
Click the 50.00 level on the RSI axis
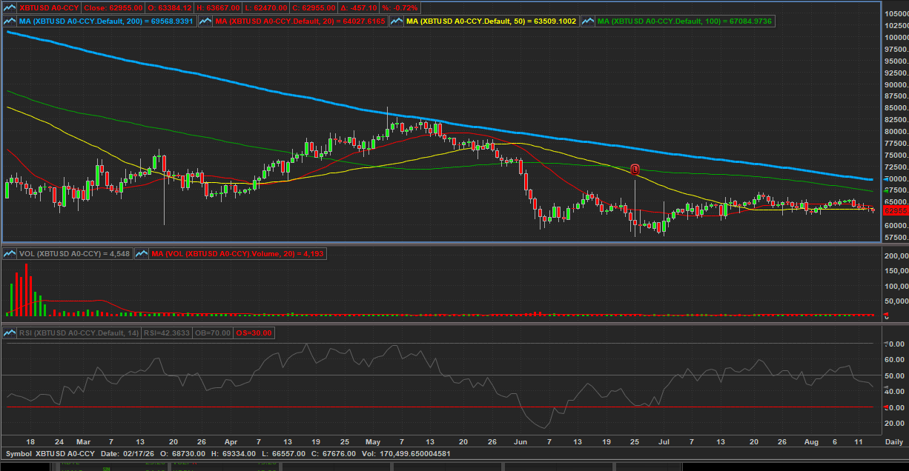point(896,376)
